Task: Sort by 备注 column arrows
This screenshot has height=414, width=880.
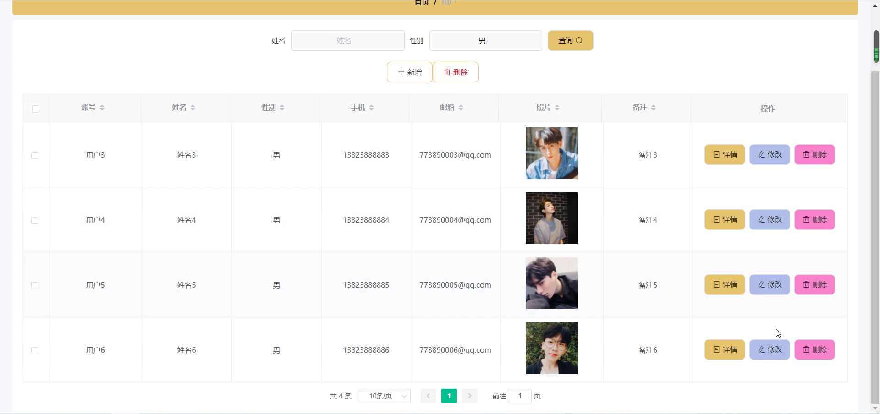Action: (653, 108)
